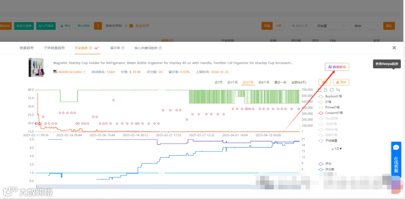Open the 核心关键词趋势 tab
405x199 pixels.
[146, 48]
